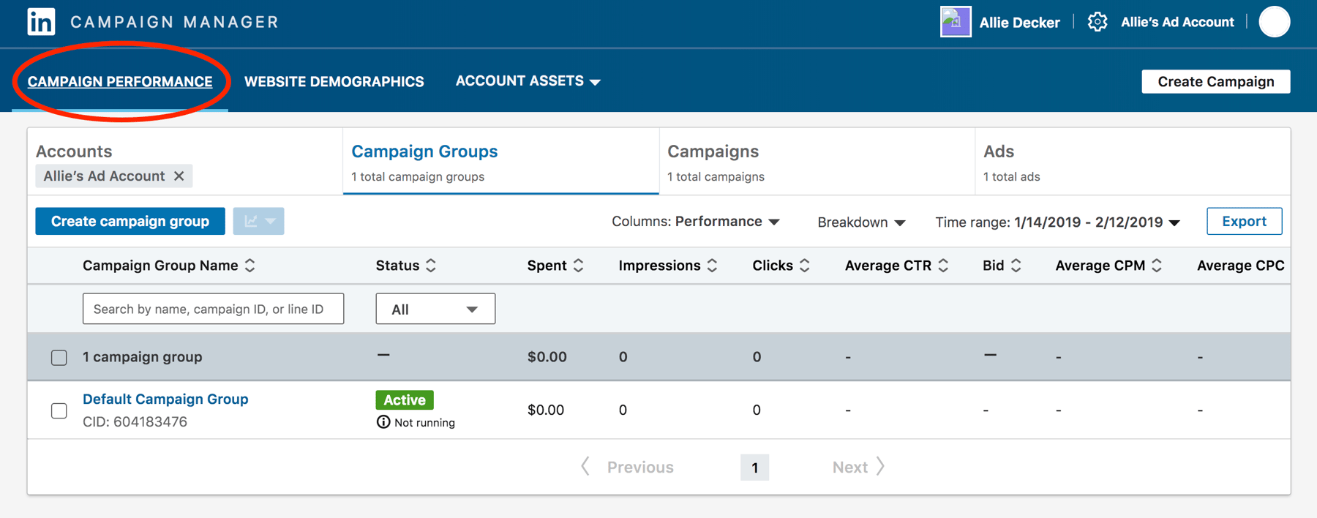Open the Time range dropdown
Image resolution: width=1317 pixels, height=518 pixels.
[x=1057, y=222]
